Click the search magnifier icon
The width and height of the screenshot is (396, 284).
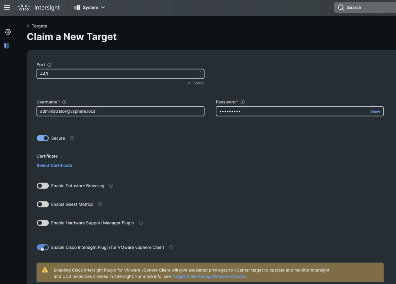click(x=342, y=7)
